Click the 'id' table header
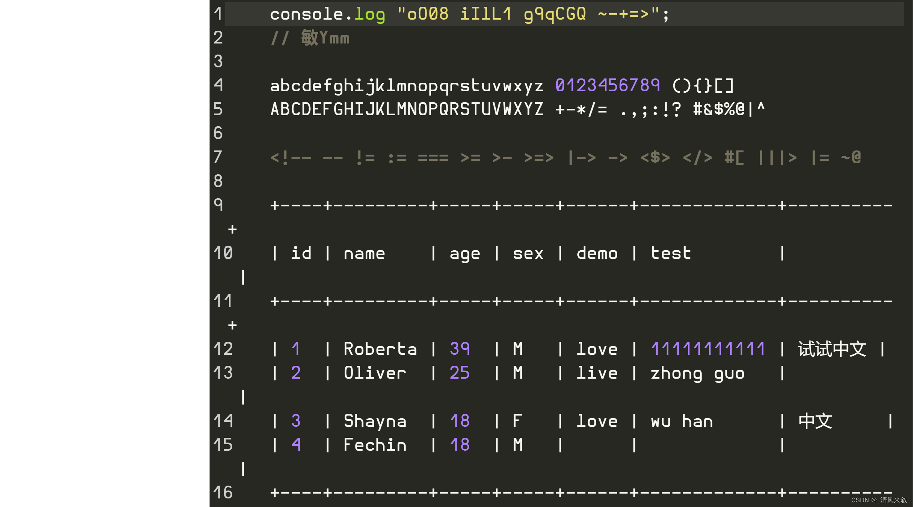The height and width of the screenshot is (507, 913). 301,253
